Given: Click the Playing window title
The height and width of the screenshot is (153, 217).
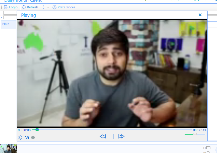Looking at the screenshot, I should coord(28,15).
